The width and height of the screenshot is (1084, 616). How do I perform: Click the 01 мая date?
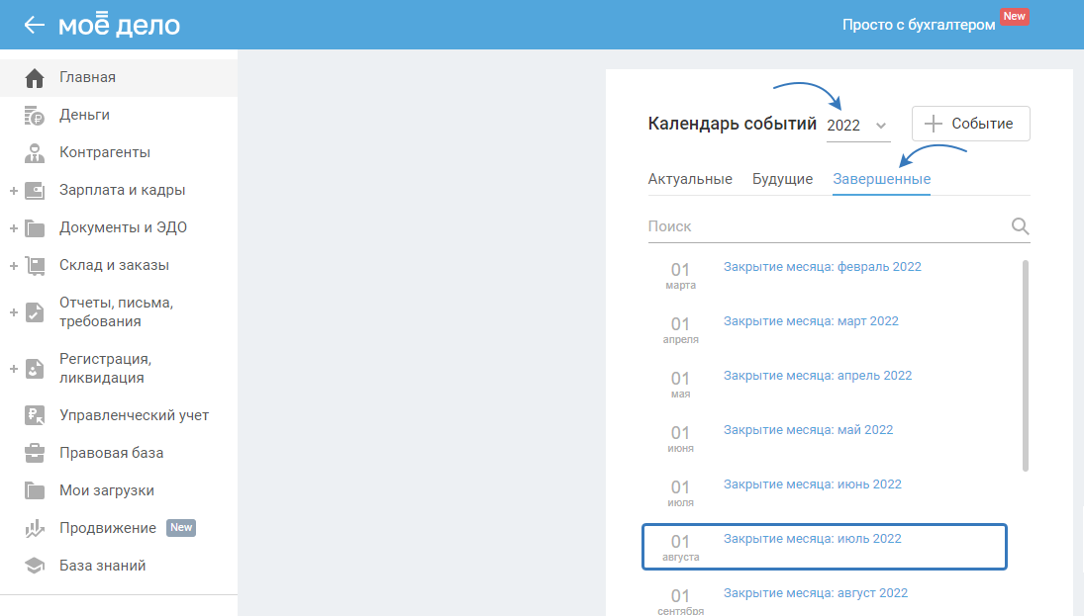tap(680, 384)
